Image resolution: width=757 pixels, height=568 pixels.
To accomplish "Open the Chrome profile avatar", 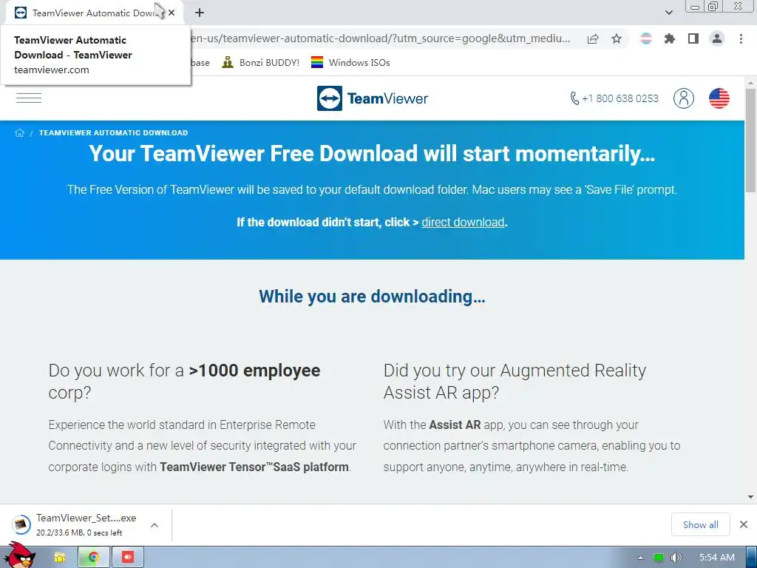I will click(x=717, y=38).
